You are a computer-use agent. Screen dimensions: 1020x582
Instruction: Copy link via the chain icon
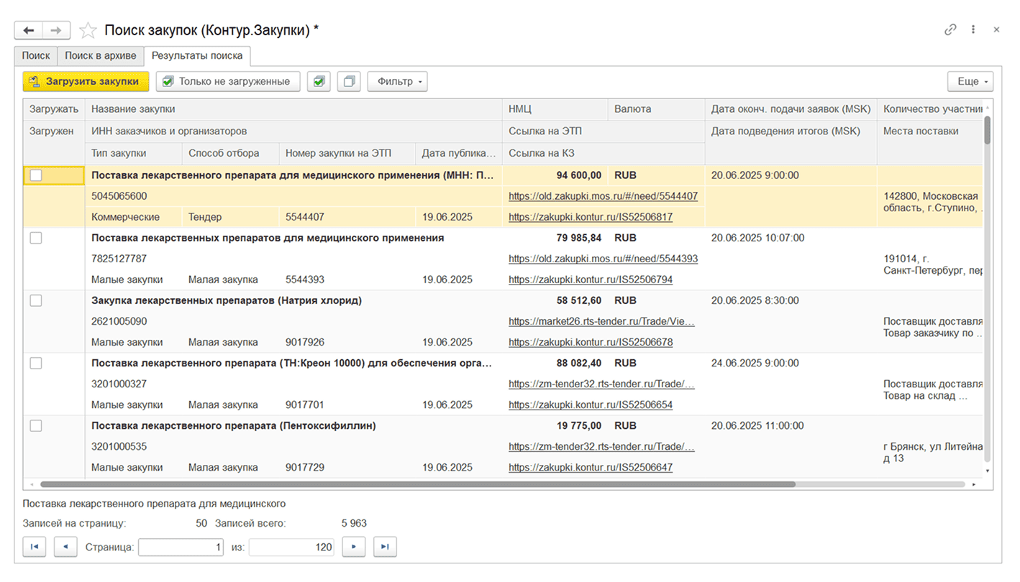[x=950, y=30]
